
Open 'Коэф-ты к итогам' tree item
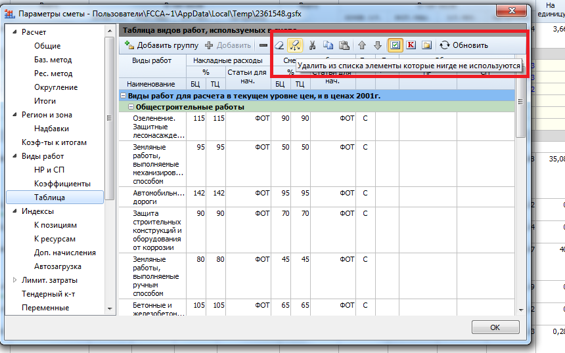[x=54, y=142]
